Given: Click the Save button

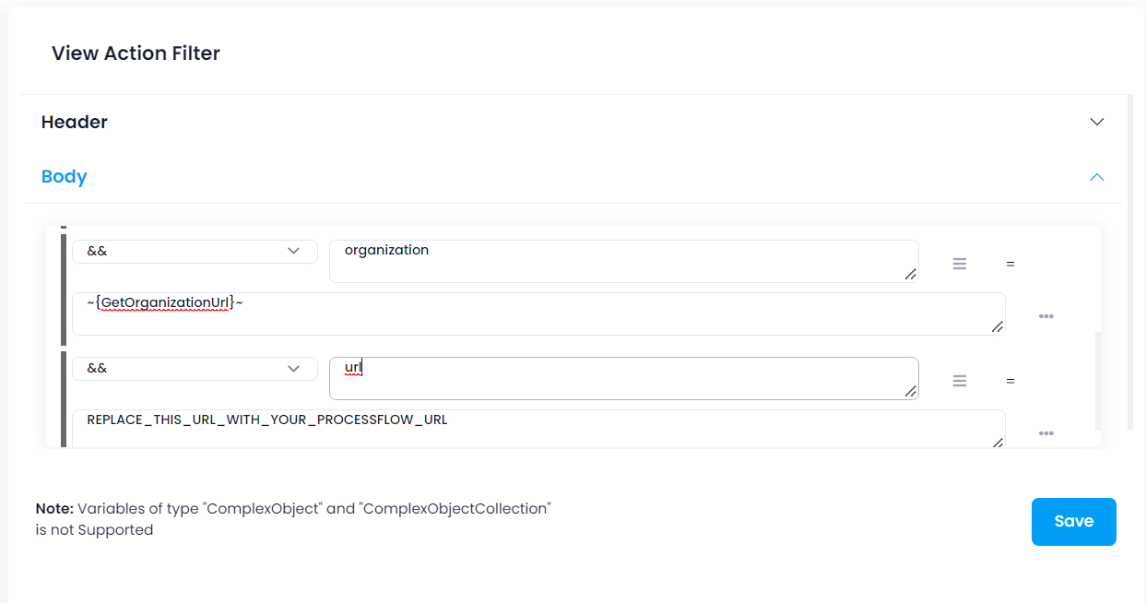Looking at the screenshot, I should coord(1073,521).
